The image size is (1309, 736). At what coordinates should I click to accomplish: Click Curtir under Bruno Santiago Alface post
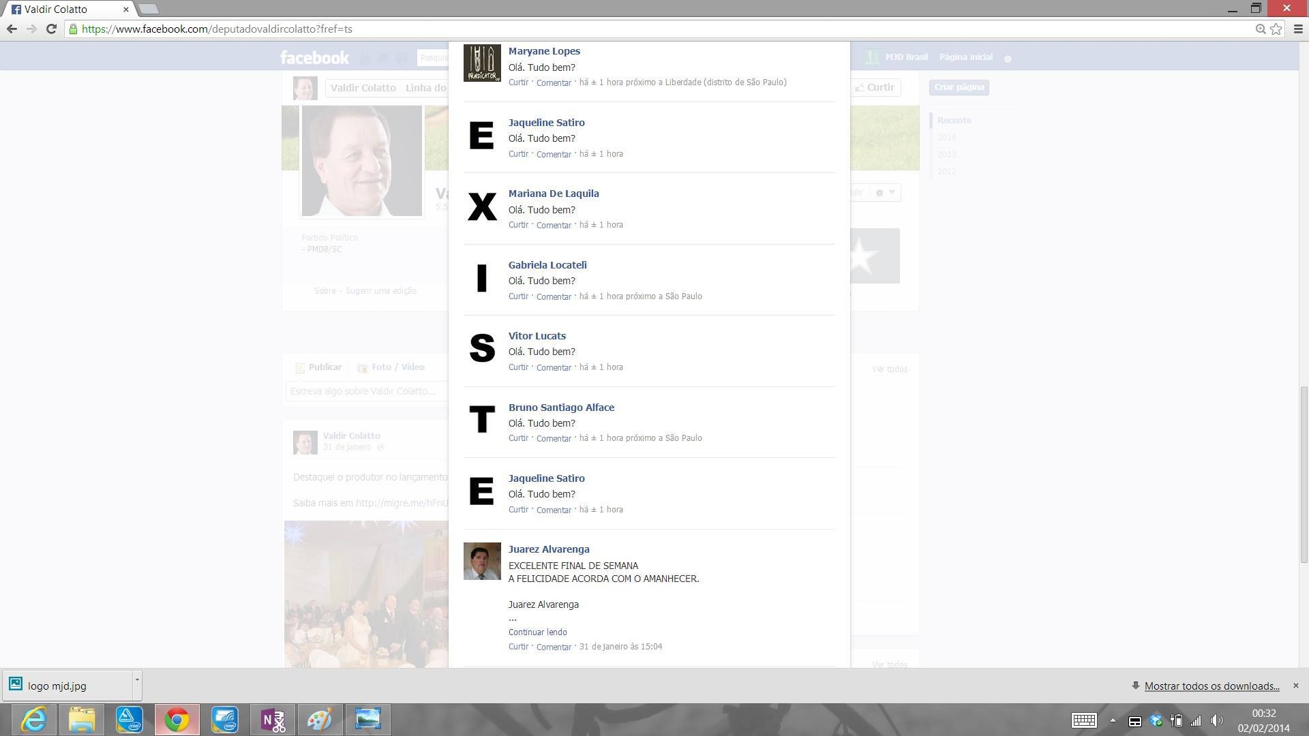[518, 438]
